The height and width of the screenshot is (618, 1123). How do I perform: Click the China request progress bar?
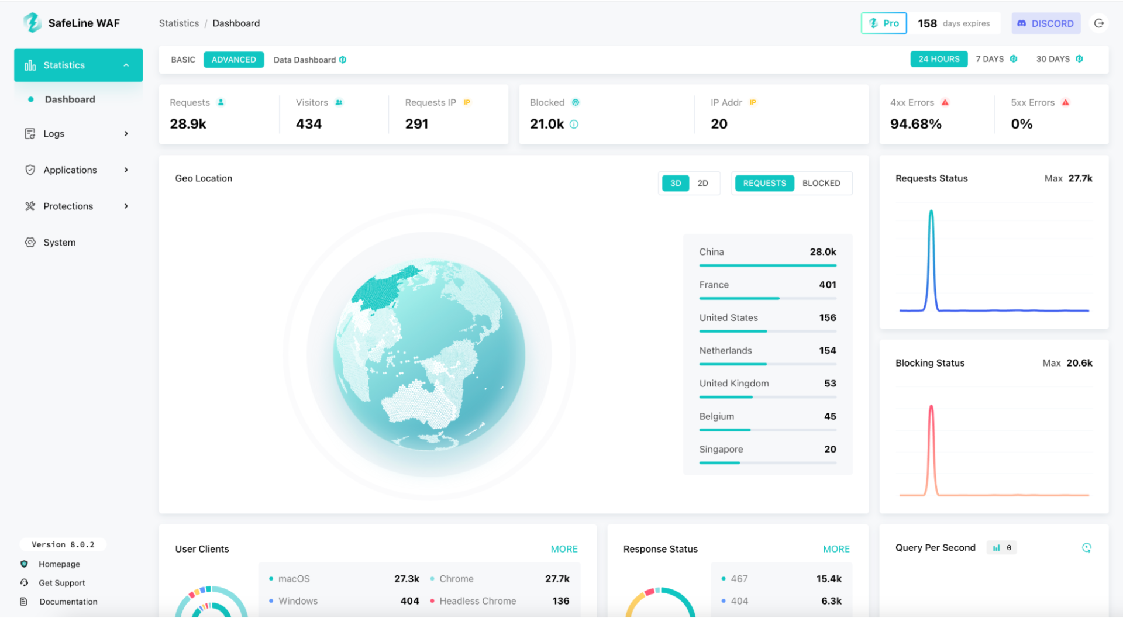pyautogui.click(x=767, y=265)
